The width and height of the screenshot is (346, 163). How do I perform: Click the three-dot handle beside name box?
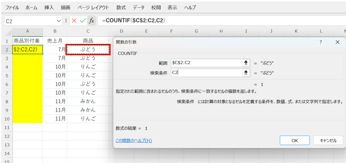[66, 20]
